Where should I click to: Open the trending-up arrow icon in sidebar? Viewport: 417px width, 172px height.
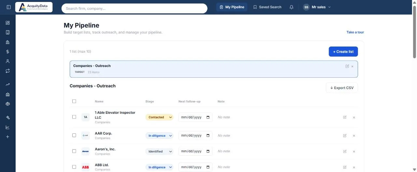8,85
